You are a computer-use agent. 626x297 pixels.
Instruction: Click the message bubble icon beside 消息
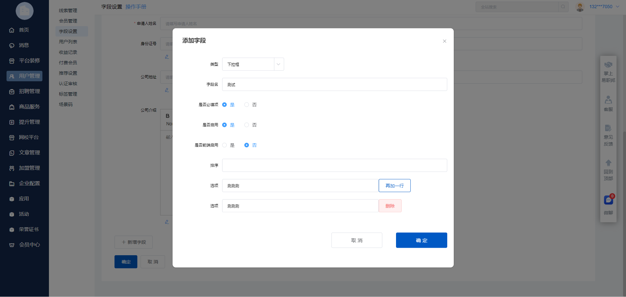click(x=12, y=45)
